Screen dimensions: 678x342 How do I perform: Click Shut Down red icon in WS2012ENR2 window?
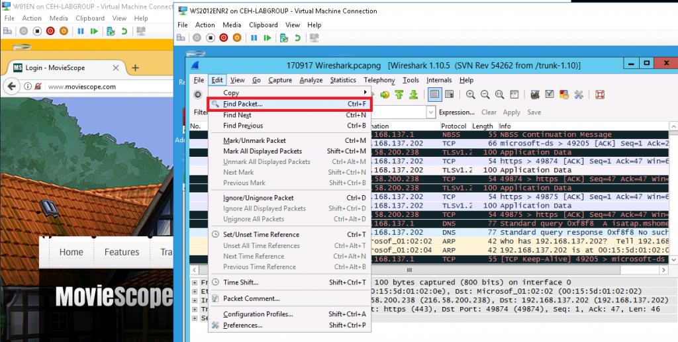point(224,38)
